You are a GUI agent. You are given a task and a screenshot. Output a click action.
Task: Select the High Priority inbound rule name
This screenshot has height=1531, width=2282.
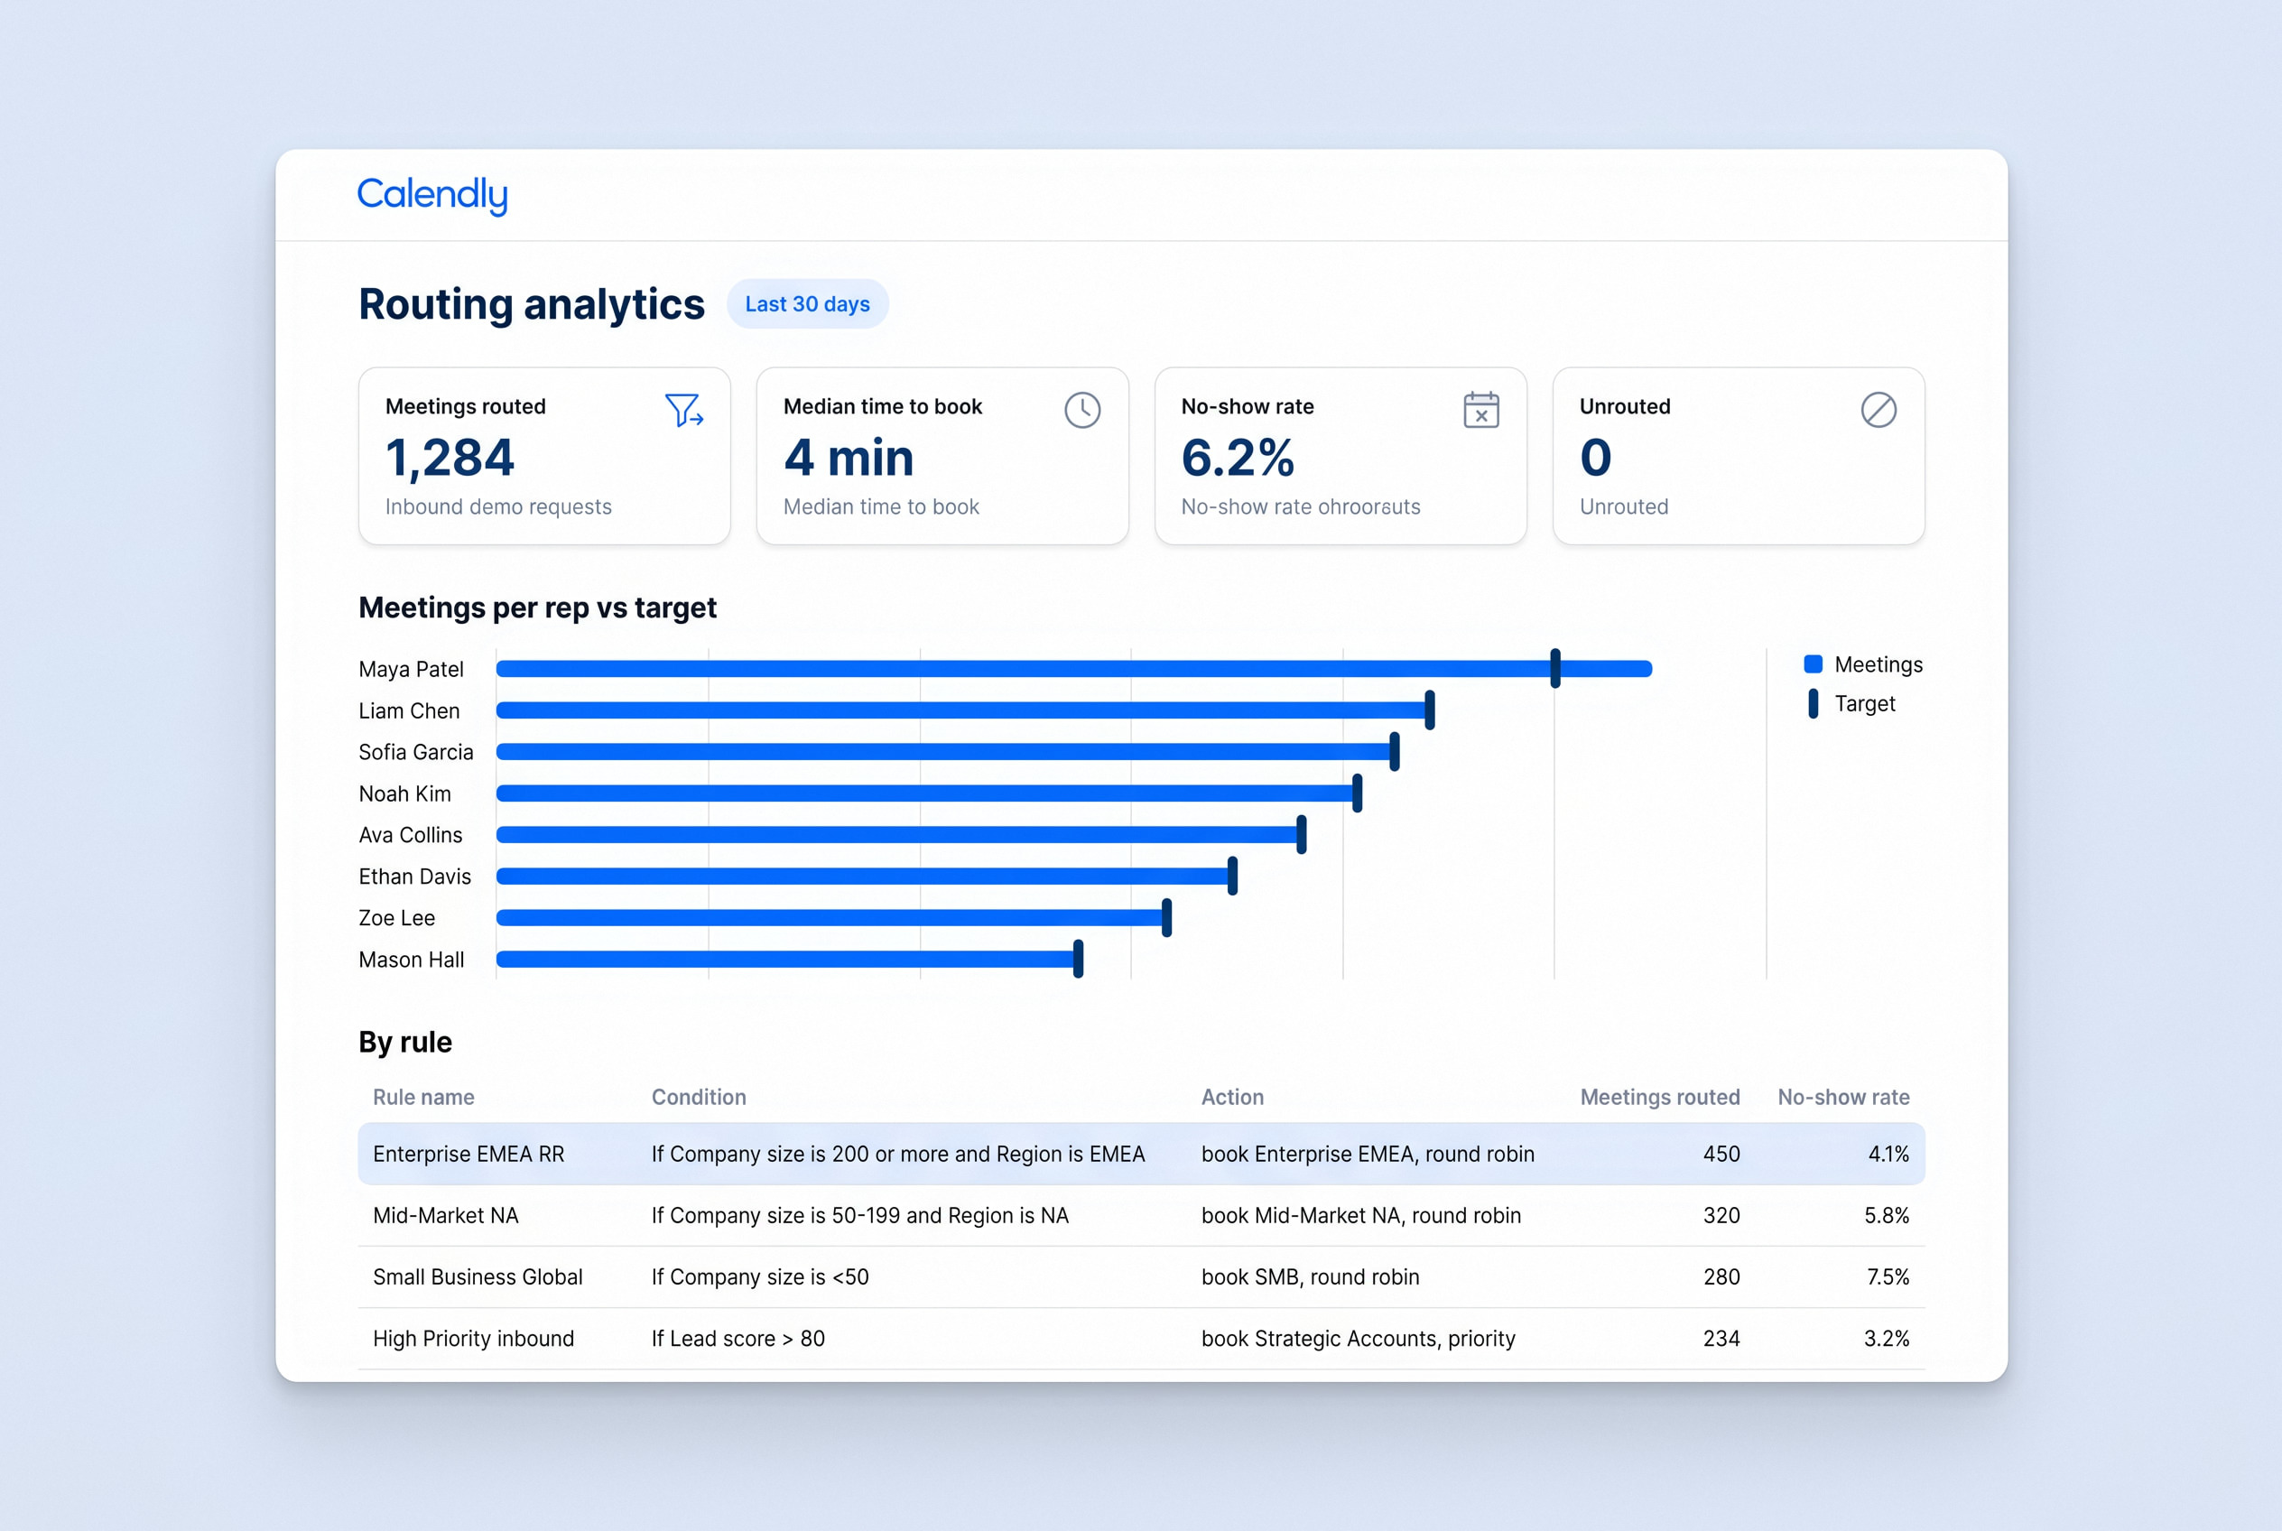point(473,1339)
